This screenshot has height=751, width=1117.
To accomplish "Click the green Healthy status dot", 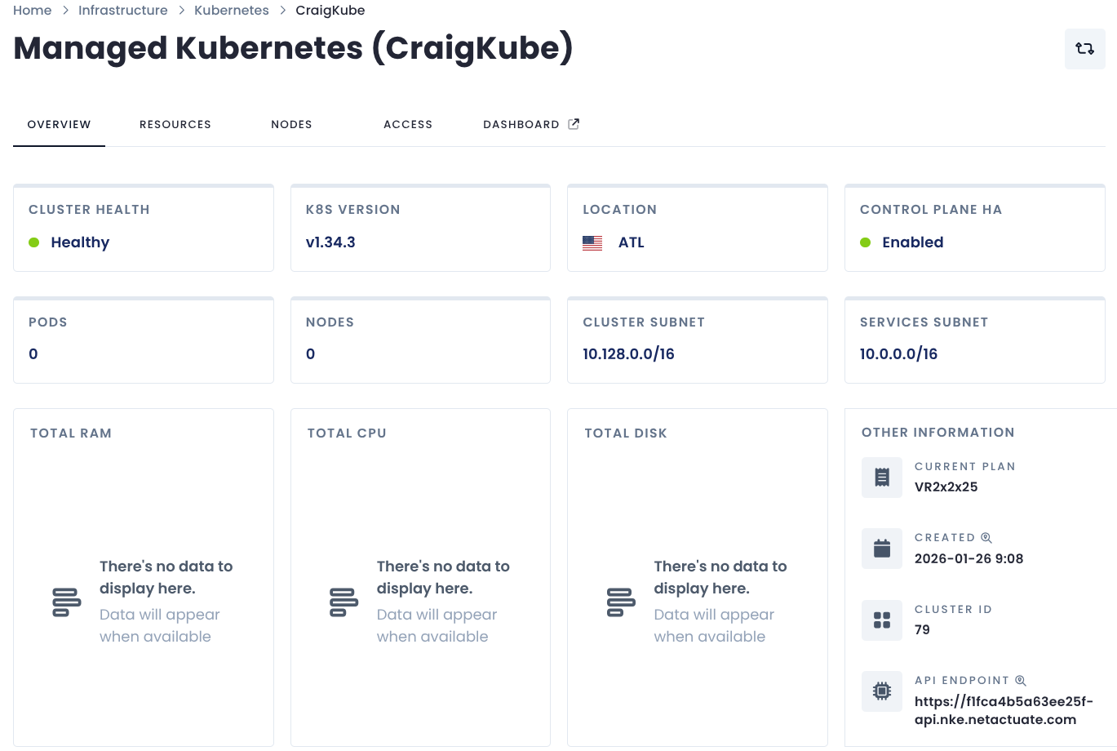I will [x=33, y=242].
